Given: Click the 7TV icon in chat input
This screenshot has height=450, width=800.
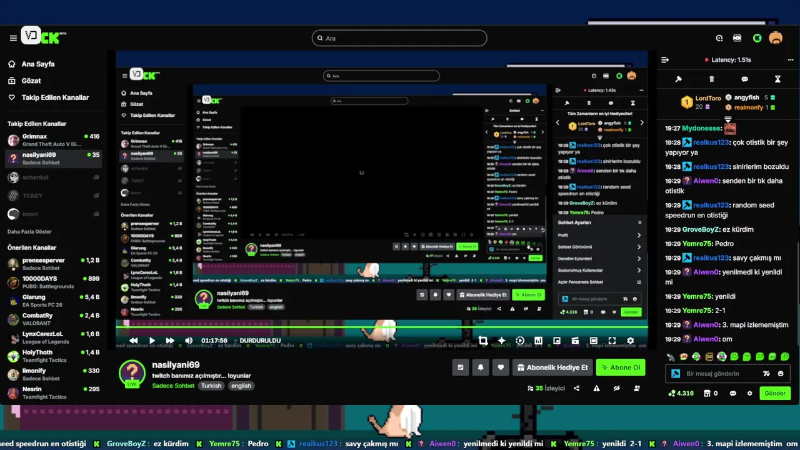Looking at the screenshot, I should 767,374.
